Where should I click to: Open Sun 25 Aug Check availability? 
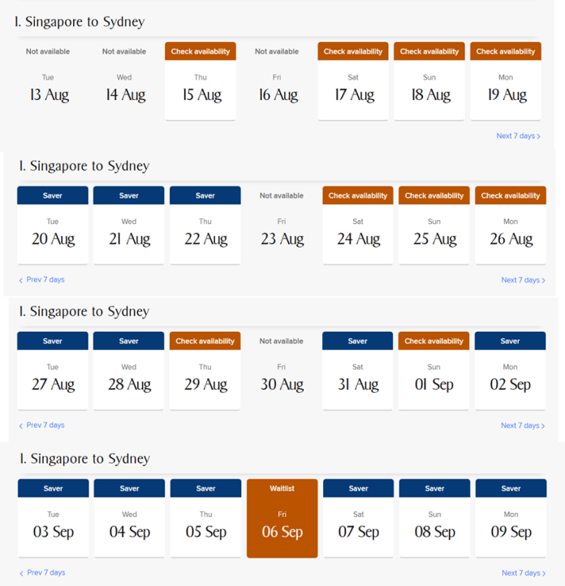tap(434, 226)
